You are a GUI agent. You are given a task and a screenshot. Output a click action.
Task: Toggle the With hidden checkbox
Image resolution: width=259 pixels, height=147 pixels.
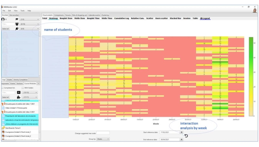[23, 88]
